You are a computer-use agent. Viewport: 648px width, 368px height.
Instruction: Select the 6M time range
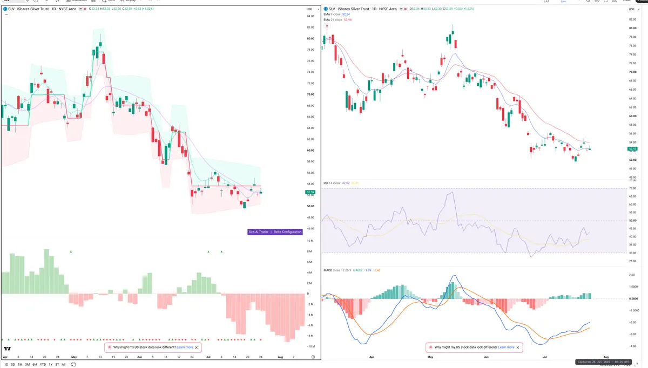click(35, 365)
